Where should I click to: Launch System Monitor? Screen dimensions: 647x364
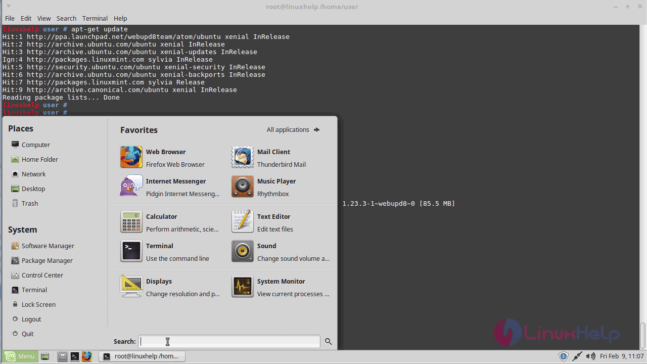[x=281, y=287]
